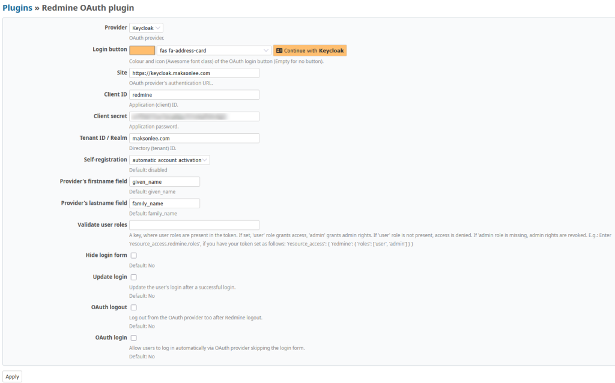The width and height of the screenshot is (615, 383).
Task: Open the Provider dropdown showing Keycloak
Action: (146, 28)
